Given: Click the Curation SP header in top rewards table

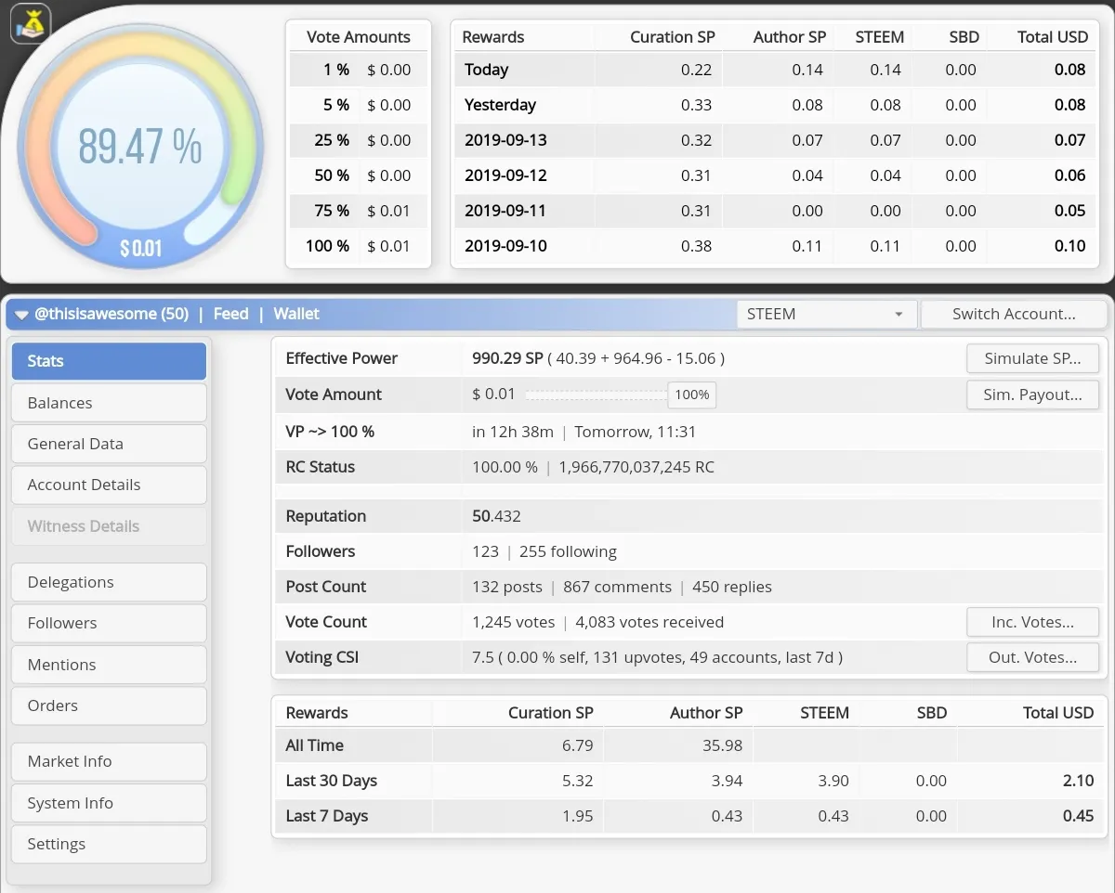Looking at the screenshot, I should [x=673, y=37].
